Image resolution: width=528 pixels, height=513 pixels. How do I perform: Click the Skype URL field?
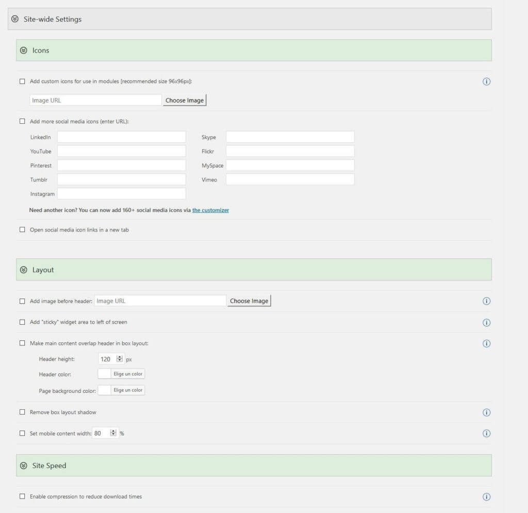[290, 137]
